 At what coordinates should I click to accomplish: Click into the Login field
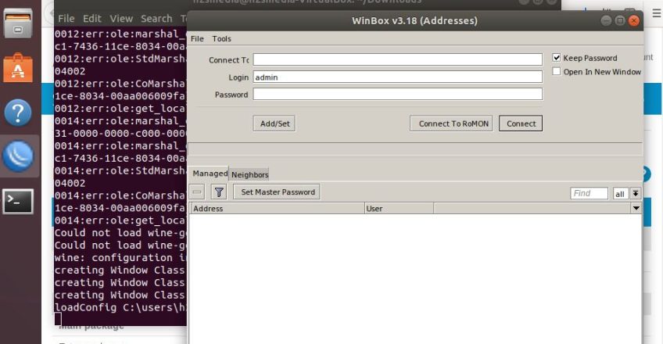[x=397, y=77]
